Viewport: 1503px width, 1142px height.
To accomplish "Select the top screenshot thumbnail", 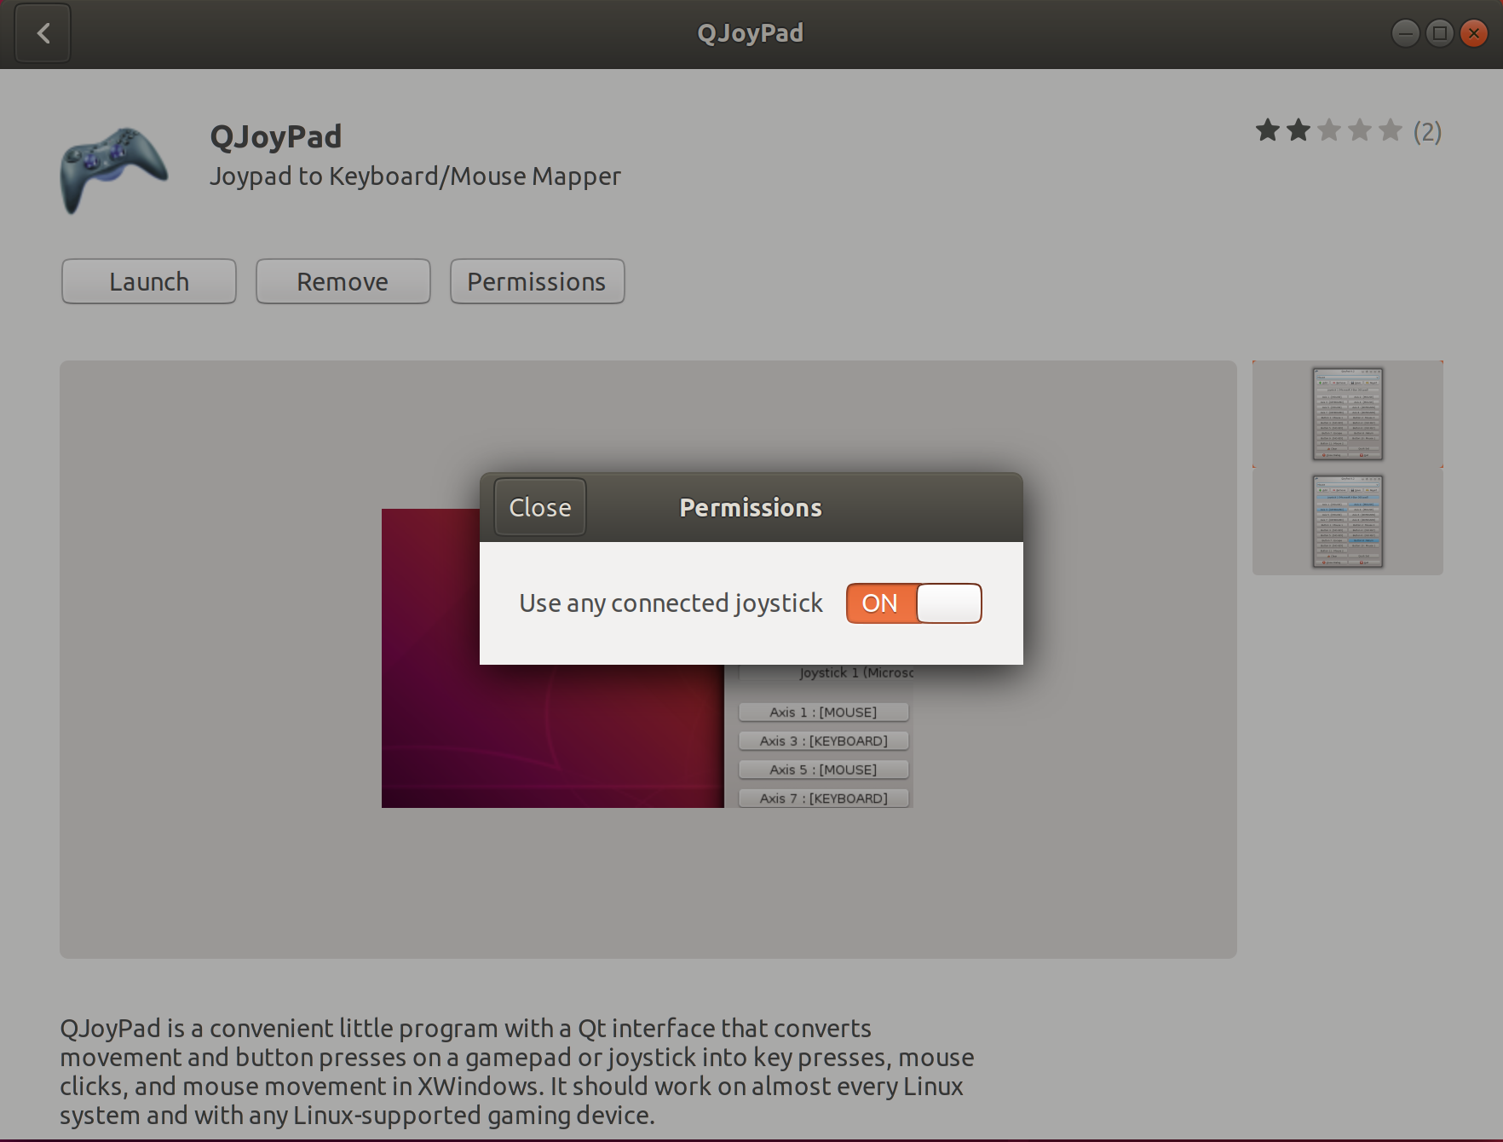I will pos(1346,414).
